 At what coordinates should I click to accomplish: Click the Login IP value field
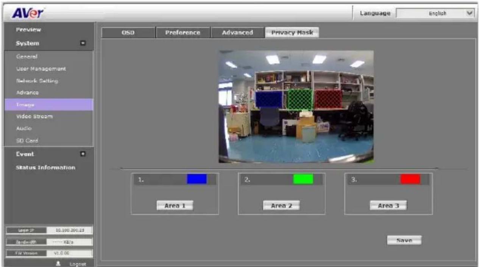(x=69, y=230)
